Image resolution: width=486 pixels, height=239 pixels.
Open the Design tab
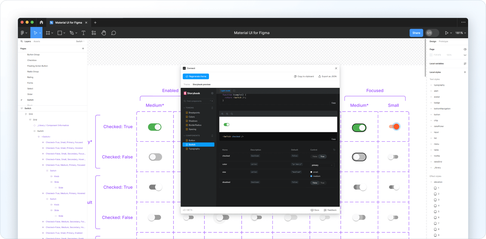coord(433,41)
